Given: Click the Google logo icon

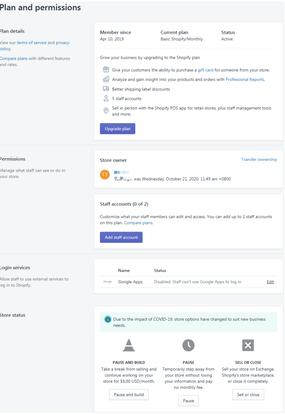Looking at the screenshot, I should [107, 282].
